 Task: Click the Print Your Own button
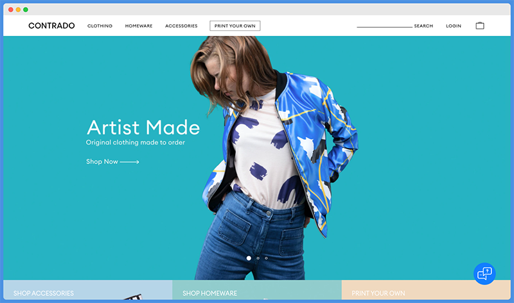[235, 26]
